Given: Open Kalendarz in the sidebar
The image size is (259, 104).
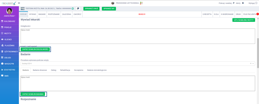Looking at the screenshot, I should point(10,21).
